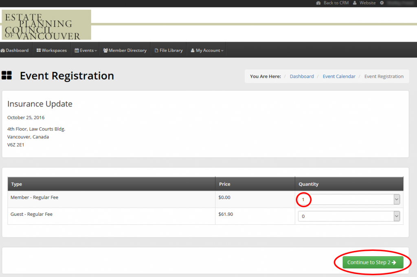Image resolution: width=417 pixels, height=277 pixels.
Task: Click the settings gear icon in top bar
Action: [x=382, y=3]
